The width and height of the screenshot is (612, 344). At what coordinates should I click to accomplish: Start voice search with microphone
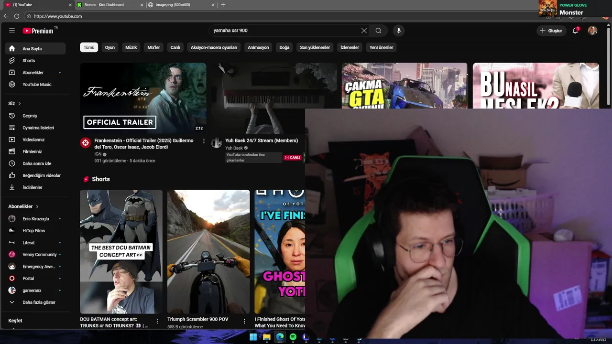399,31
